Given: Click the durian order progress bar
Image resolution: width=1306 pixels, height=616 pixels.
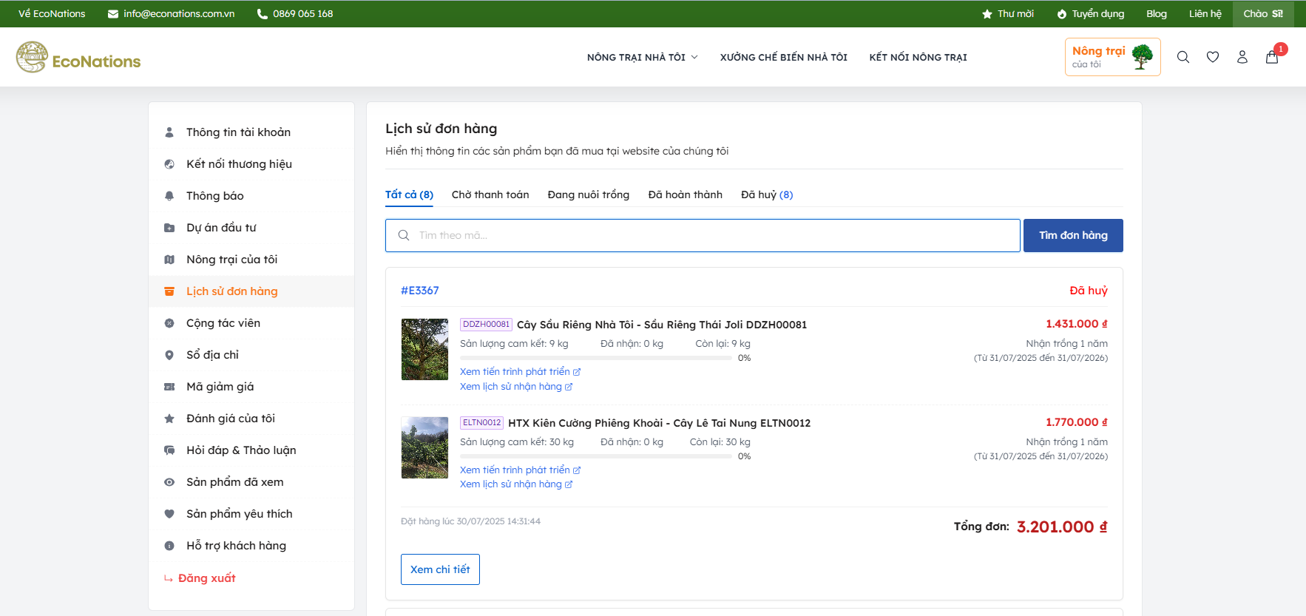Looking at the screenshot, I should coord(595,358).
